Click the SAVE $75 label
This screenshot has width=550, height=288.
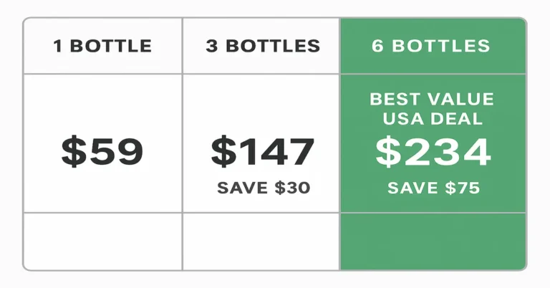pos(433,188)
